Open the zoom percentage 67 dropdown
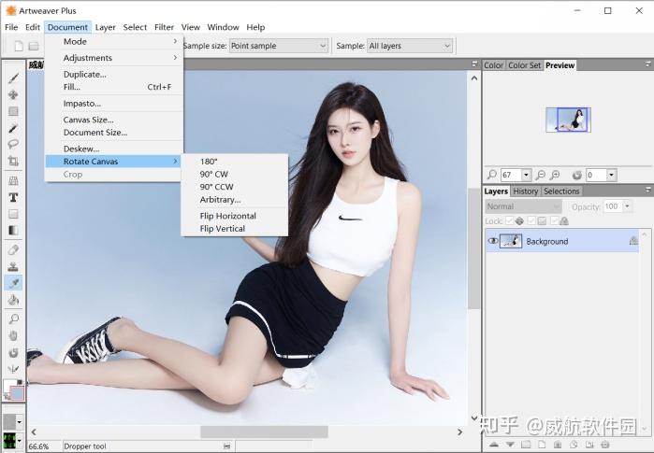 point(526,175)
